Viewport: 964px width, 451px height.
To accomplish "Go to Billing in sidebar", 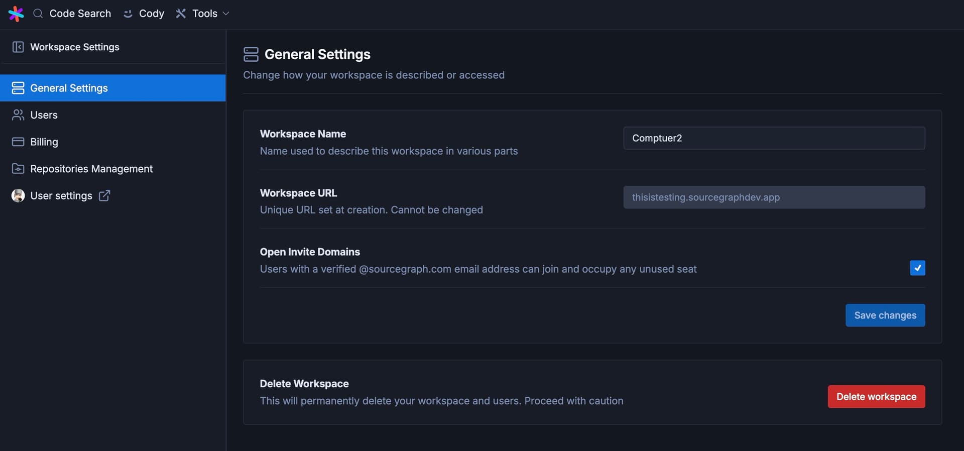I will coord(113,142).
